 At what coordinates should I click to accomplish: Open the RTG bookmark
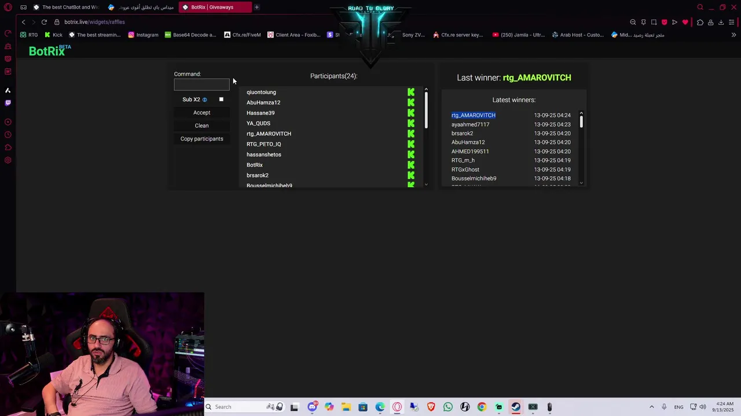[x=29, y=35]
